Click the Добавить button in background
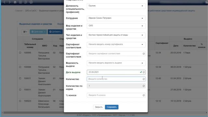Screen dimensions: 208x117 tap(55, 32)
